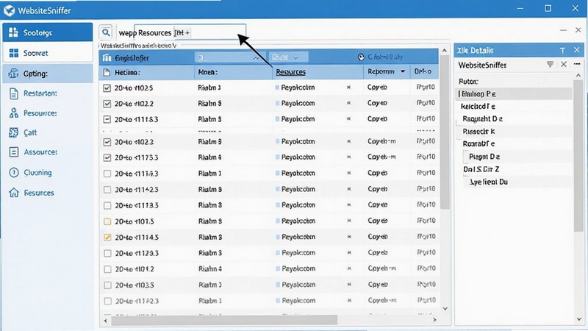Click the document icon next to the Hetieno column header
This screenshot has height=331, width=588.
tap(107, 72)
